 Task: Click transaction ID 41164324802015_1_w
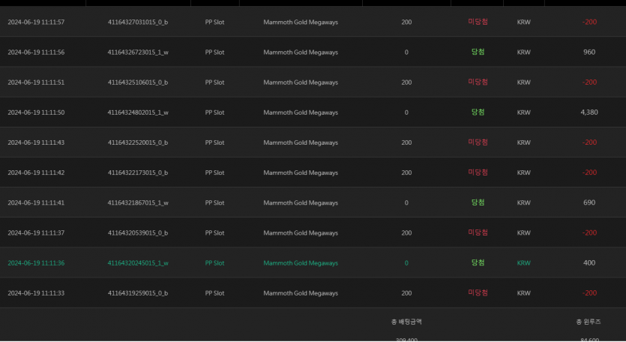(138, 112)
